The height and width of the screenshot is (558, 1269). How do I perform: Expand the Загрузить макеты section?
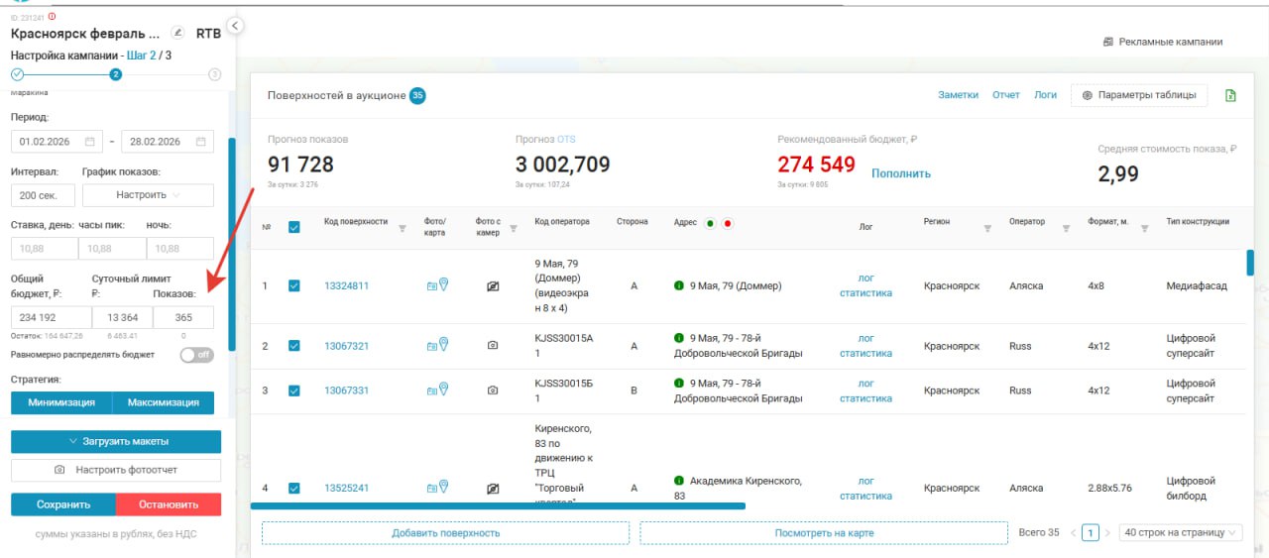[116, 441]
